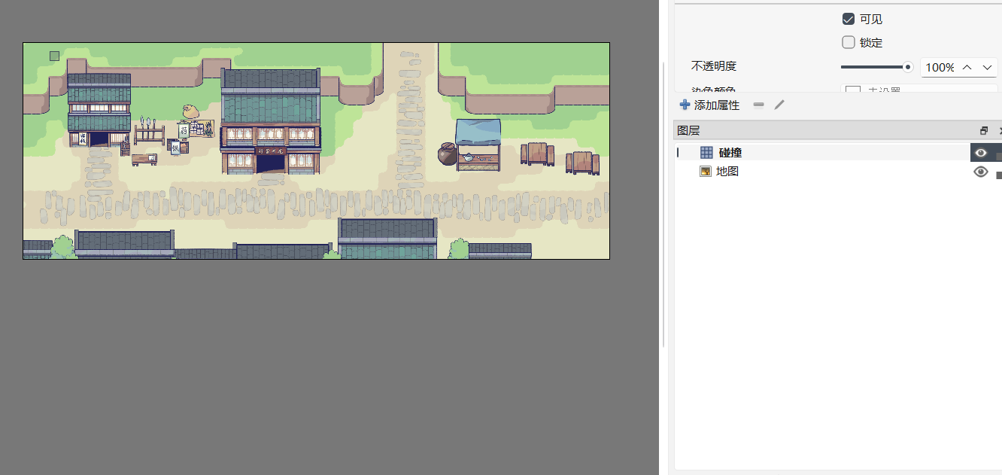This screenshot has width=1002, height=475.
Task: Click the 添加属性 text button
Action: (717, 105)
